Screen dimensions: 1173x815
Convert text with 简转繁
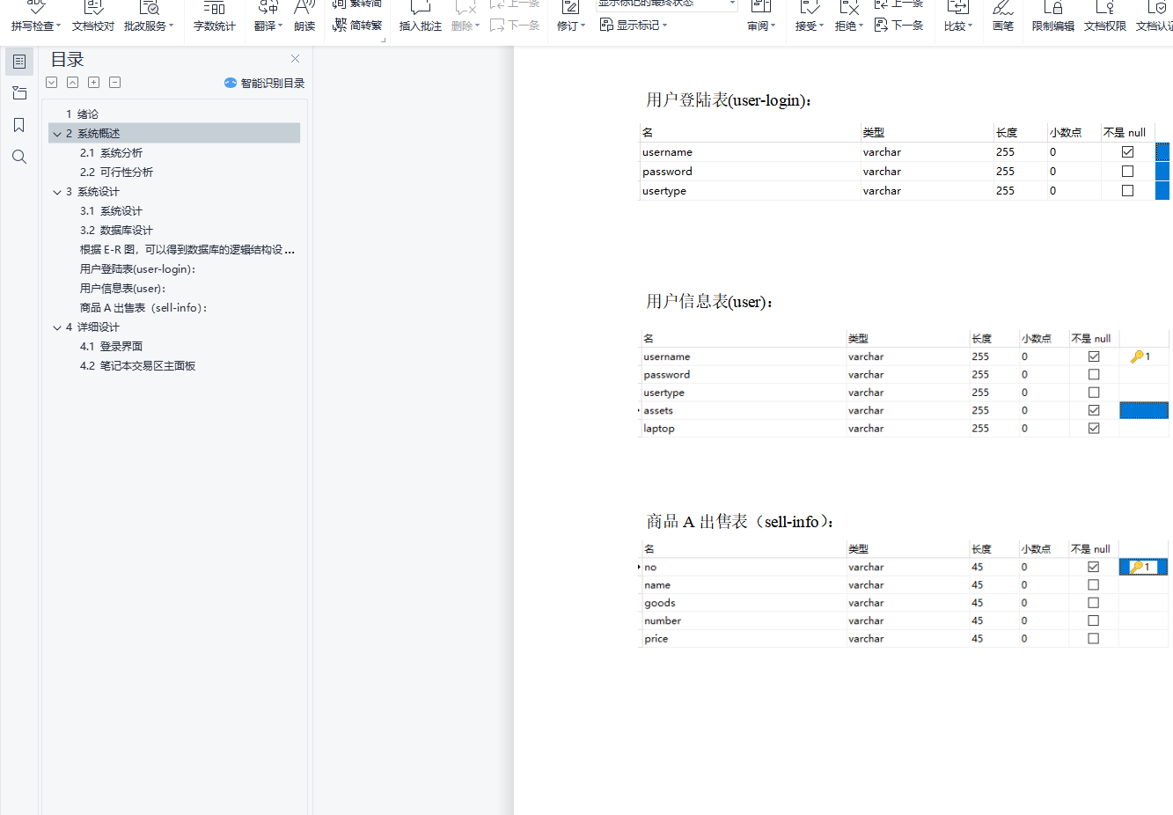click(357, 26)
